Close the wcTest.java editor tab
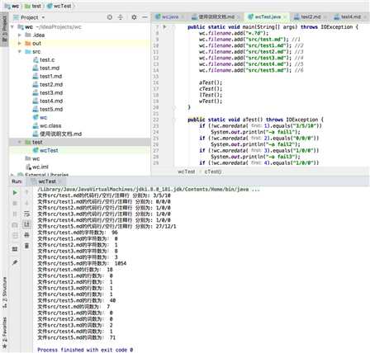 (285, 16)
